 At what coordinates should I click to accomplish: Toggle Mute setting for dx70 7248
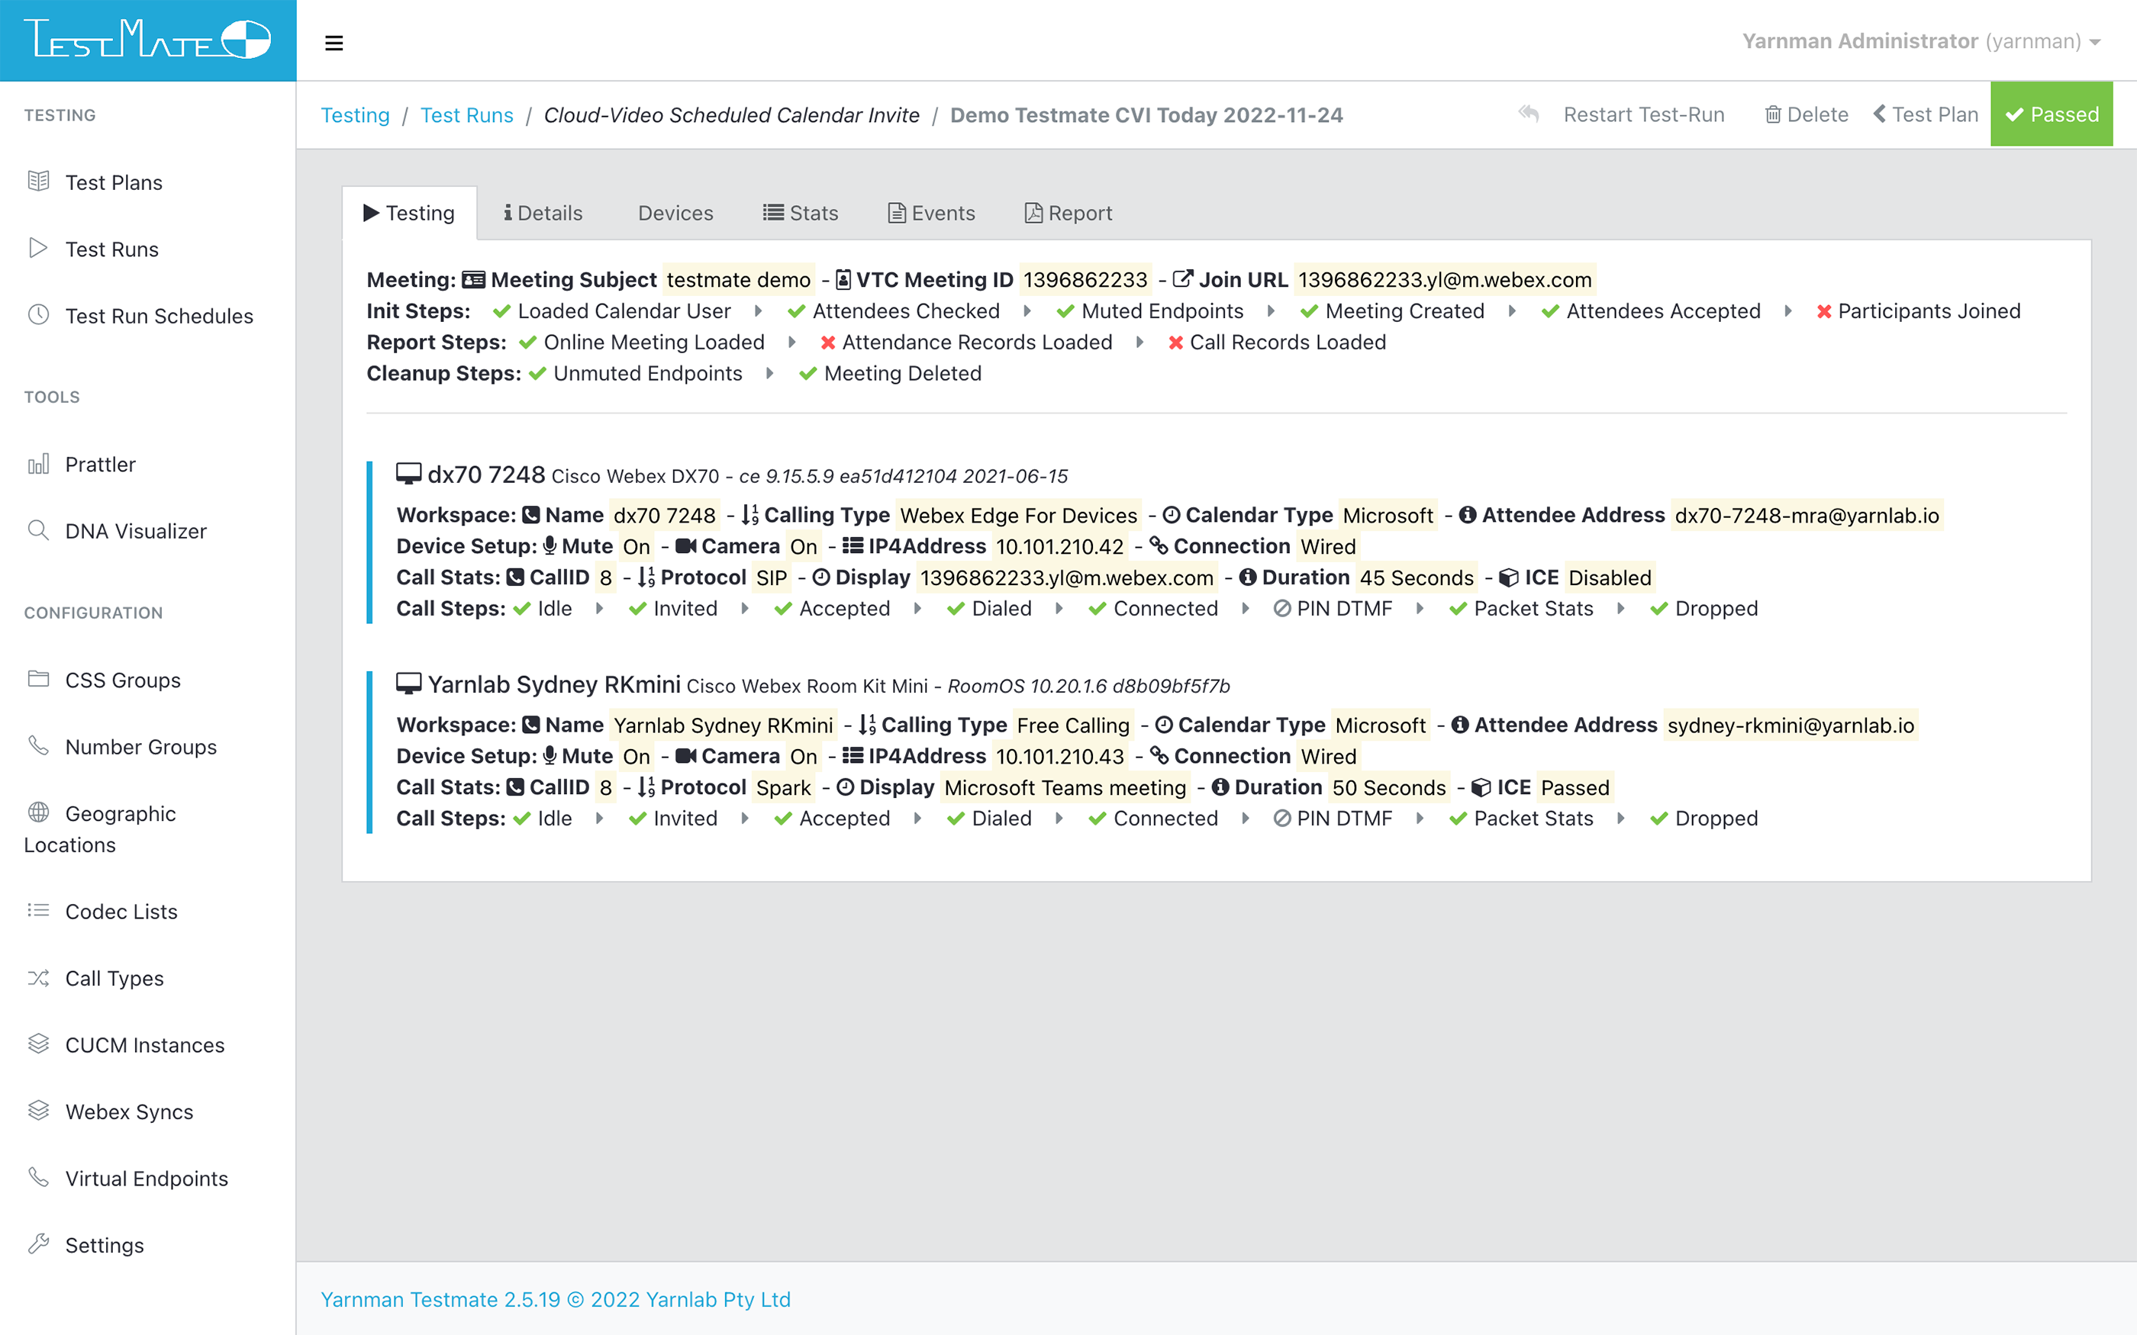tap(637, 545)
